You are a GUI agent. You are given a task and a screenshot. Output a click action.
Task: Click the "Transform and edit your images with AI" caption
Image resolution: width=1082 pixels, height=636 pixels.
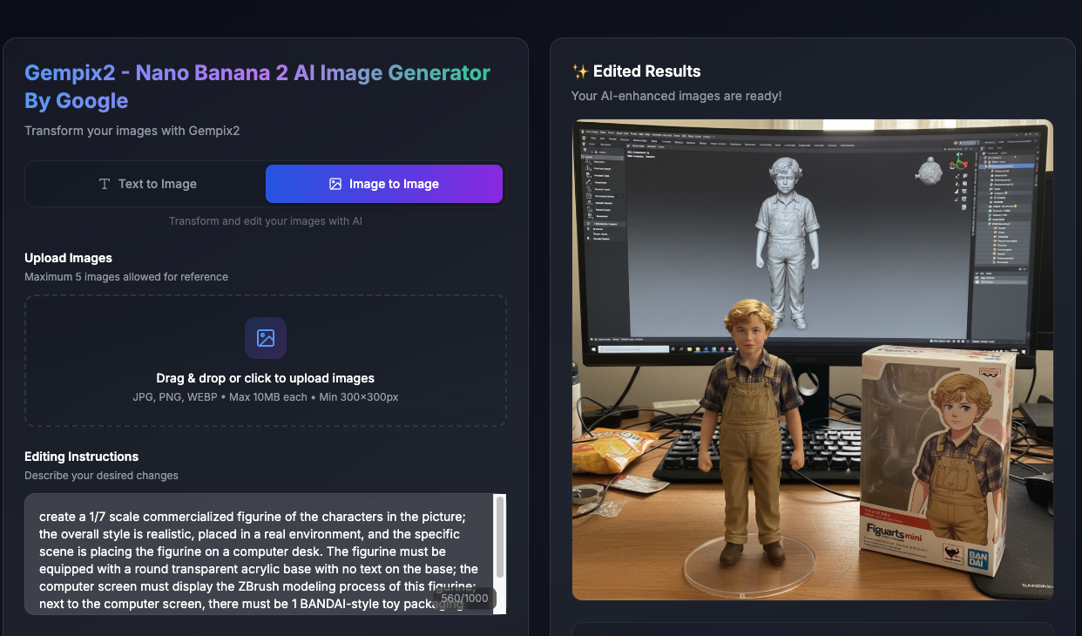(x=265, y=220)
